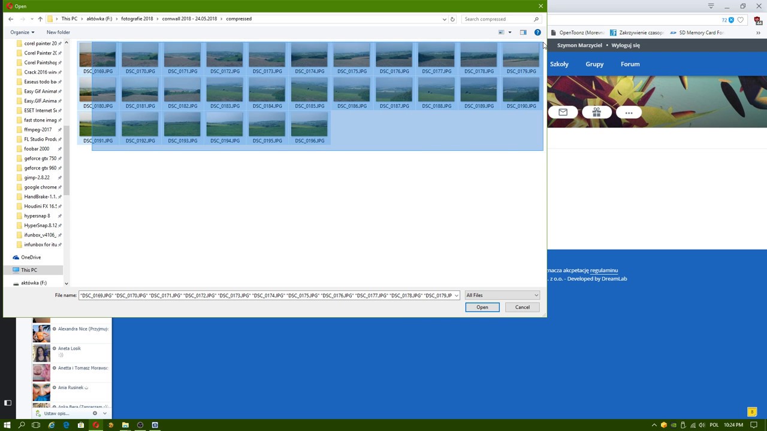Open the Szkoły tab in browser

[559, 64]
